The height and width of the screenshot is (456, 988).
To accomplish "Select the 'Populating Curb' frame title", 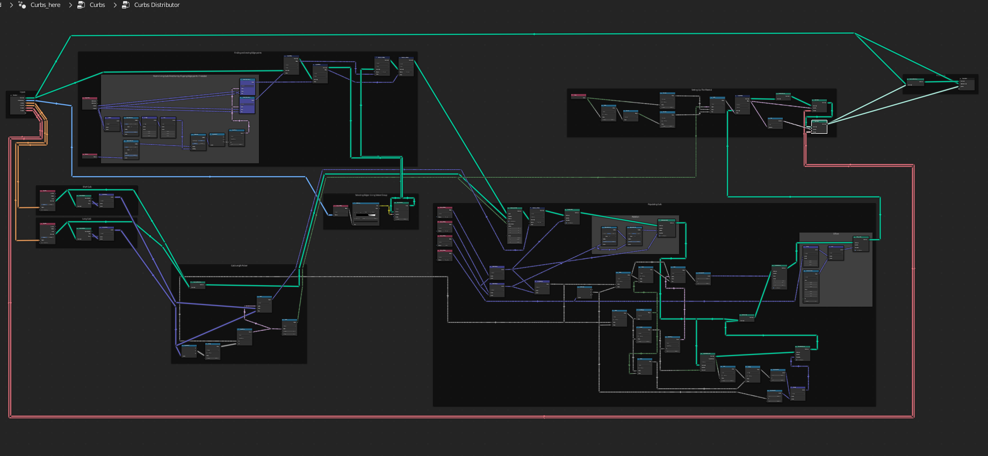I will click(x=654, y=205).
